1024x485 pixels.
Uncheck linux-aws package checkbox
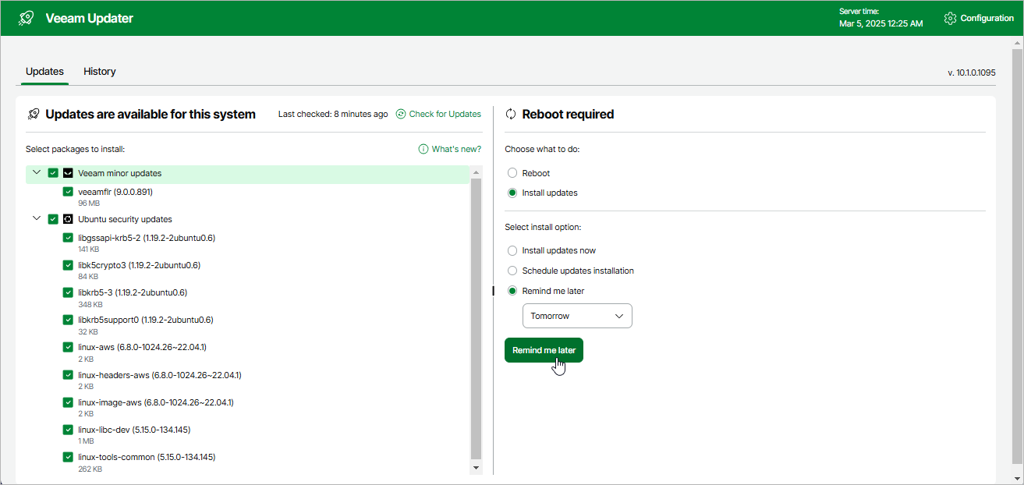(68, 347)
